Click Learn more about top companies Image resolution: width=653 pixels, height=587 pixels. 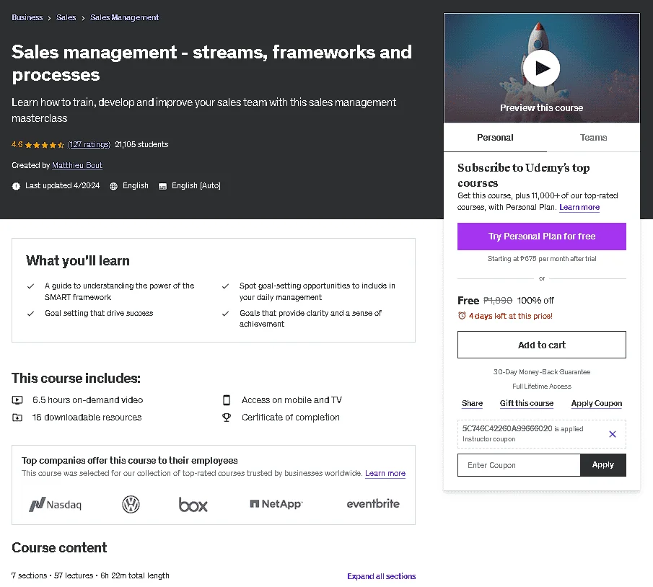(385, 473)
